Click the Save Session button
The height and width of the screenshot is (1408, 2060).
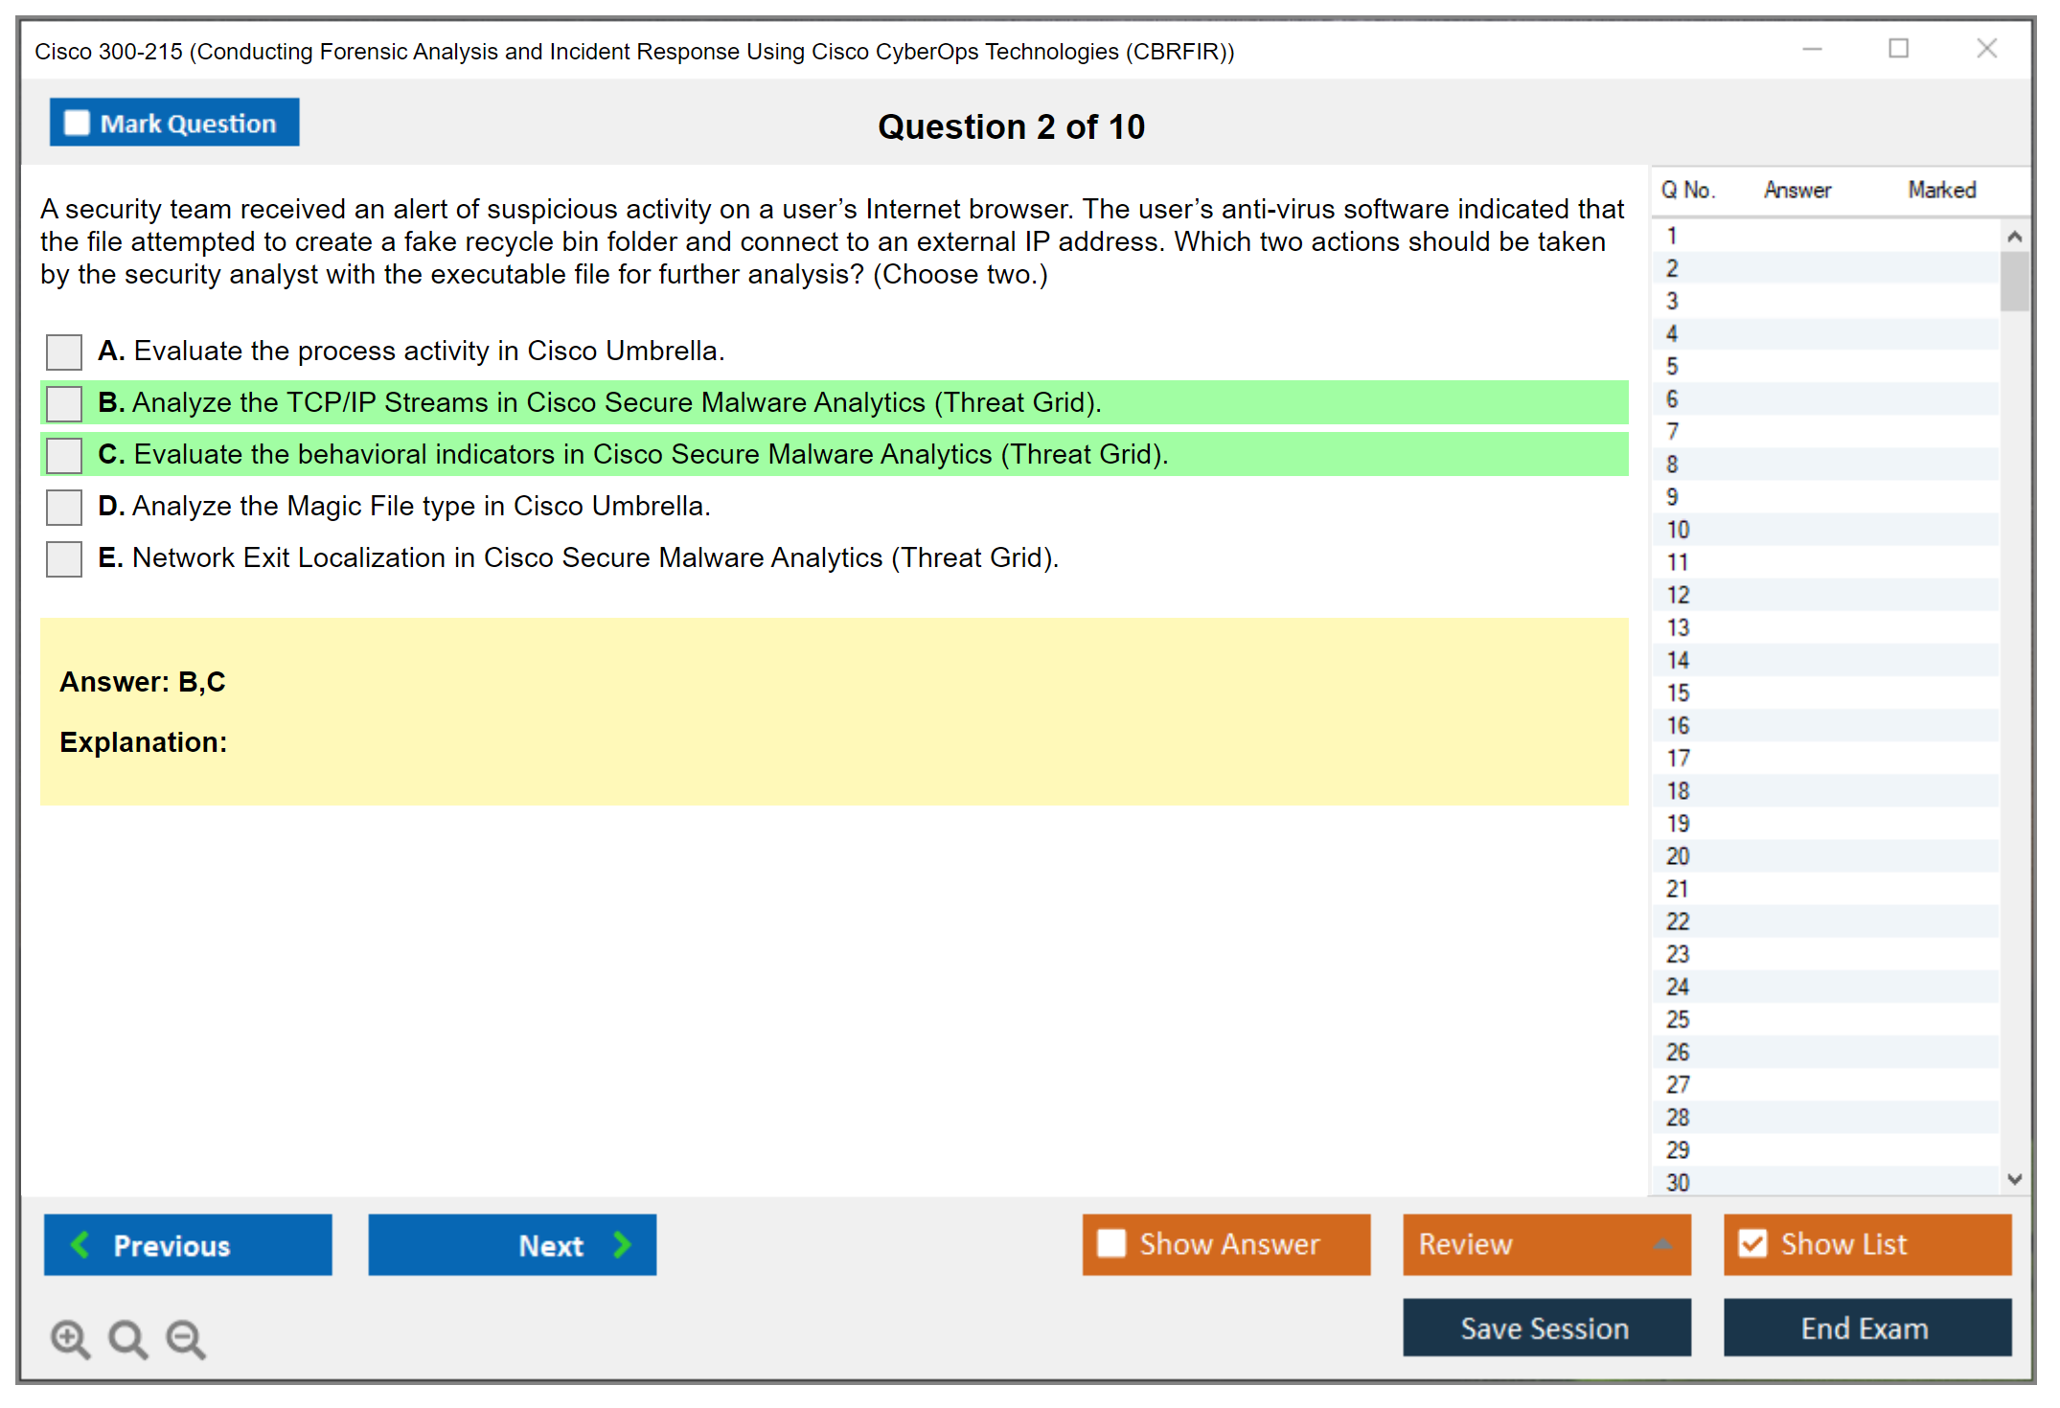pos(1545,1328)
